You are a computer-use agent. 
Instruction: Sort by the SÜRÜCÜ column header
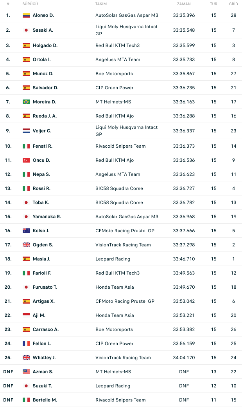(30, 4)
